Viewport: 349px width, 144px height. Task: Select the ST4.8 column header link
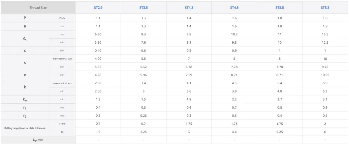pos(234,8)
